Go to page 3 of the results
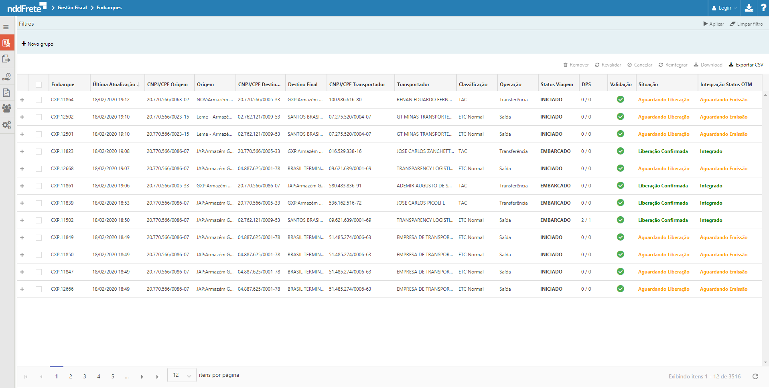The width and height of the screenshot is (769, 388). [x=85, y=376]
